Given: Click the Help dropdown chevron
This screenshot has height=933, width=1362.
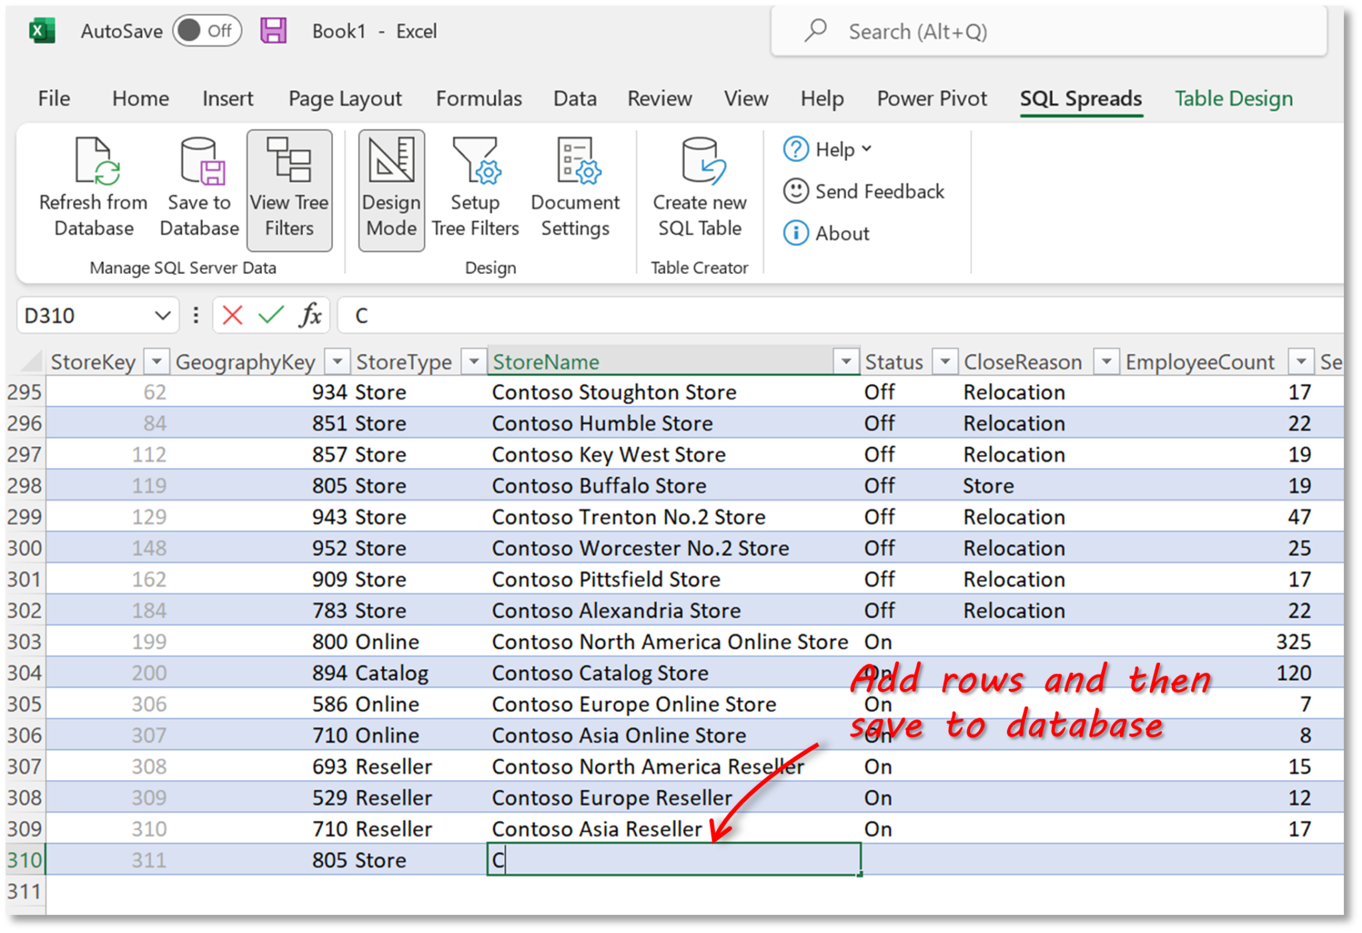Looking at the screenshot, I should (866, 149).
